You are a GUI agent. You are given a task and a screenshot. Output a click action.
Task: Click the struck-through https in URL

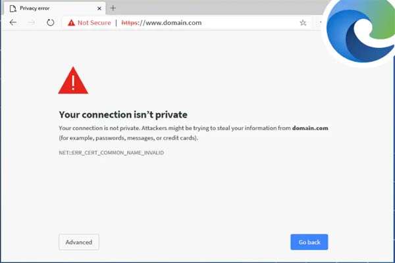(x=130, y=22)
